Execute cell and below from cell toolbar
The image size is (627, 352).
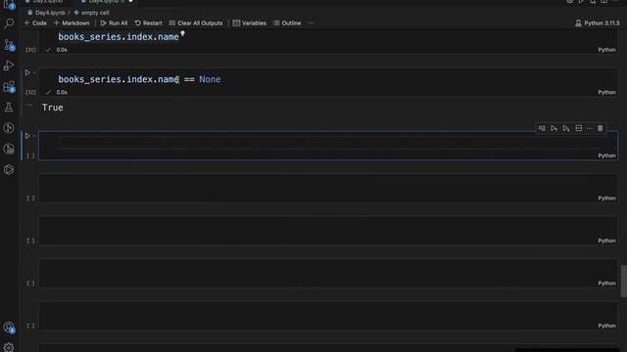566,128
